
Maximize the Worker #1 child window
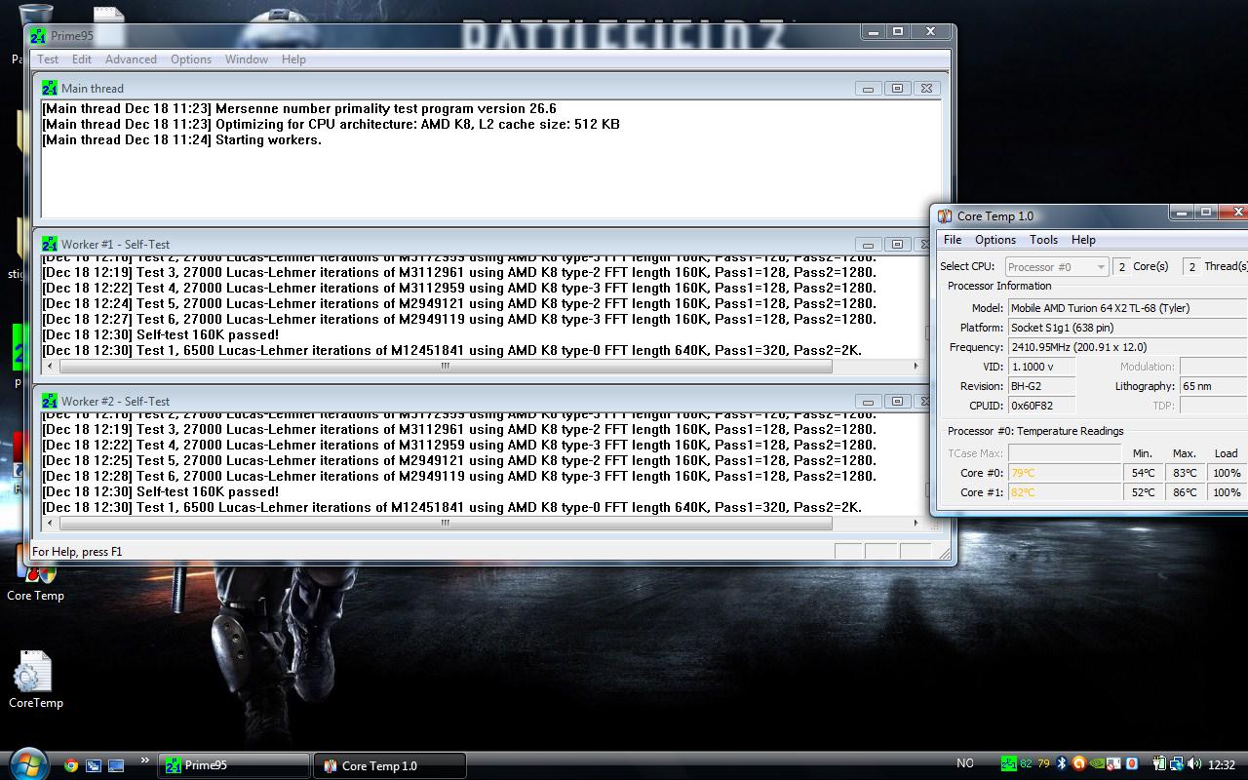point(897,245)
